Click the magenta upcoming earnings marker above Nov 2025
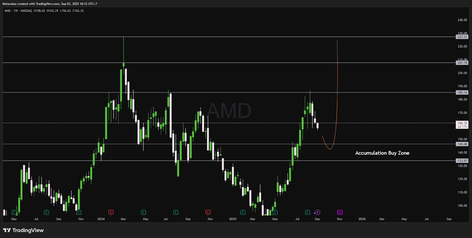 tap(340, 212)
